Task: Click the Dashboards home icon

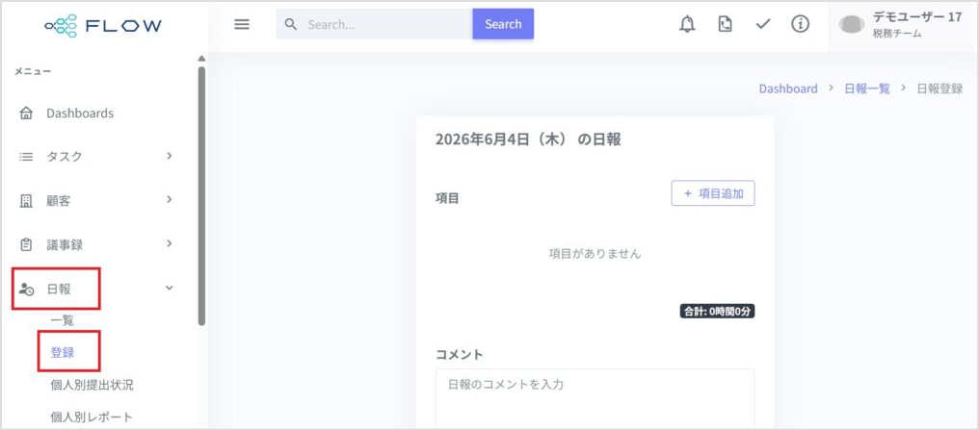Action: point(26,114)
